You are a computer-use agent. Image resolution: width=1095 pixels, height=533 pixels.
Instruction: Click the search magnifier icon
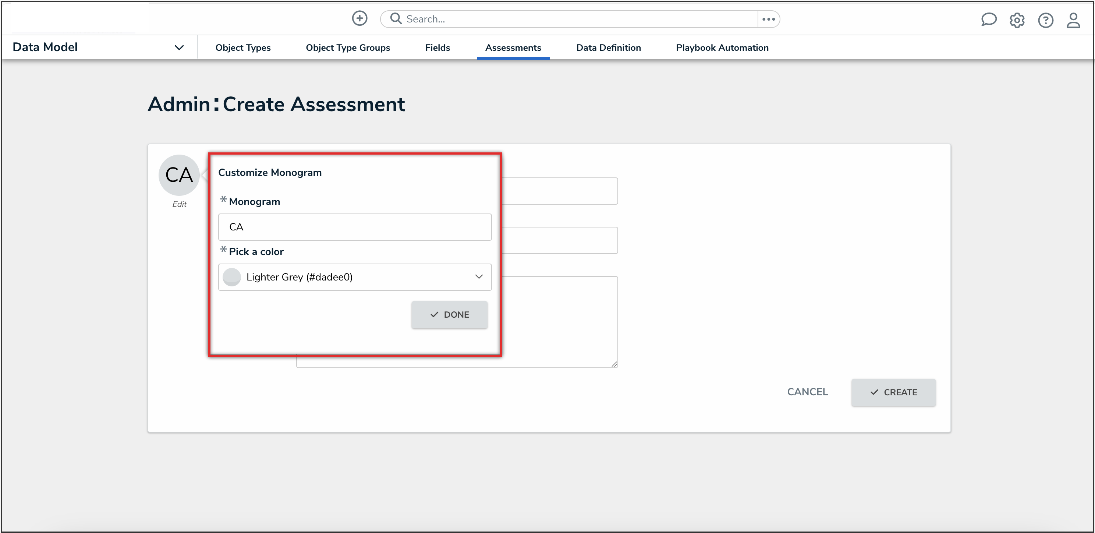395,19
